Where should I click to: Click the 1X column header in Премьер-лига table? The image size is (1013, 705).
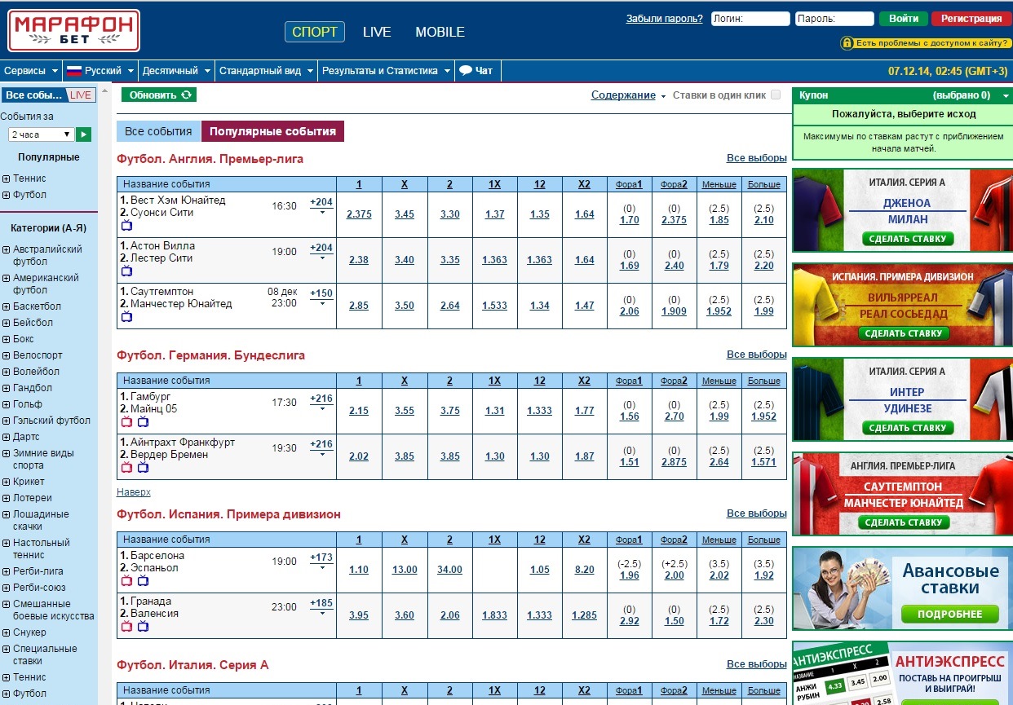coord(494,184)
